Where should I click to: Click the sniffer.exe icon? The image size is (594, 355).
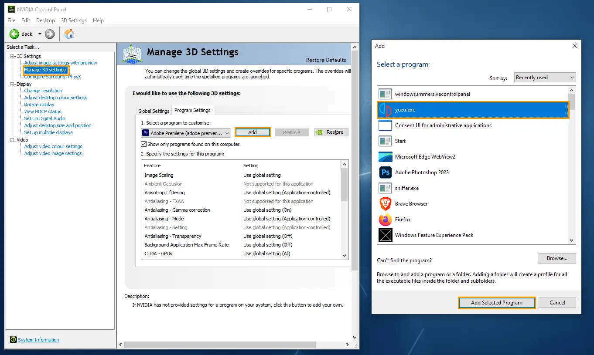[x=386, y=188]
